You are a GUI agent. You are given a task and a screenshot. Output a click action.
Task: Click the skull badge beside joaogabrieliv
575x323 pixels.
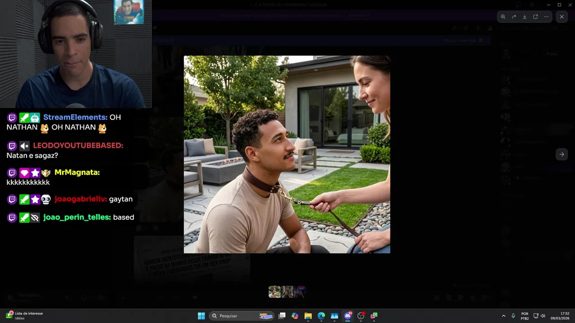46,200
